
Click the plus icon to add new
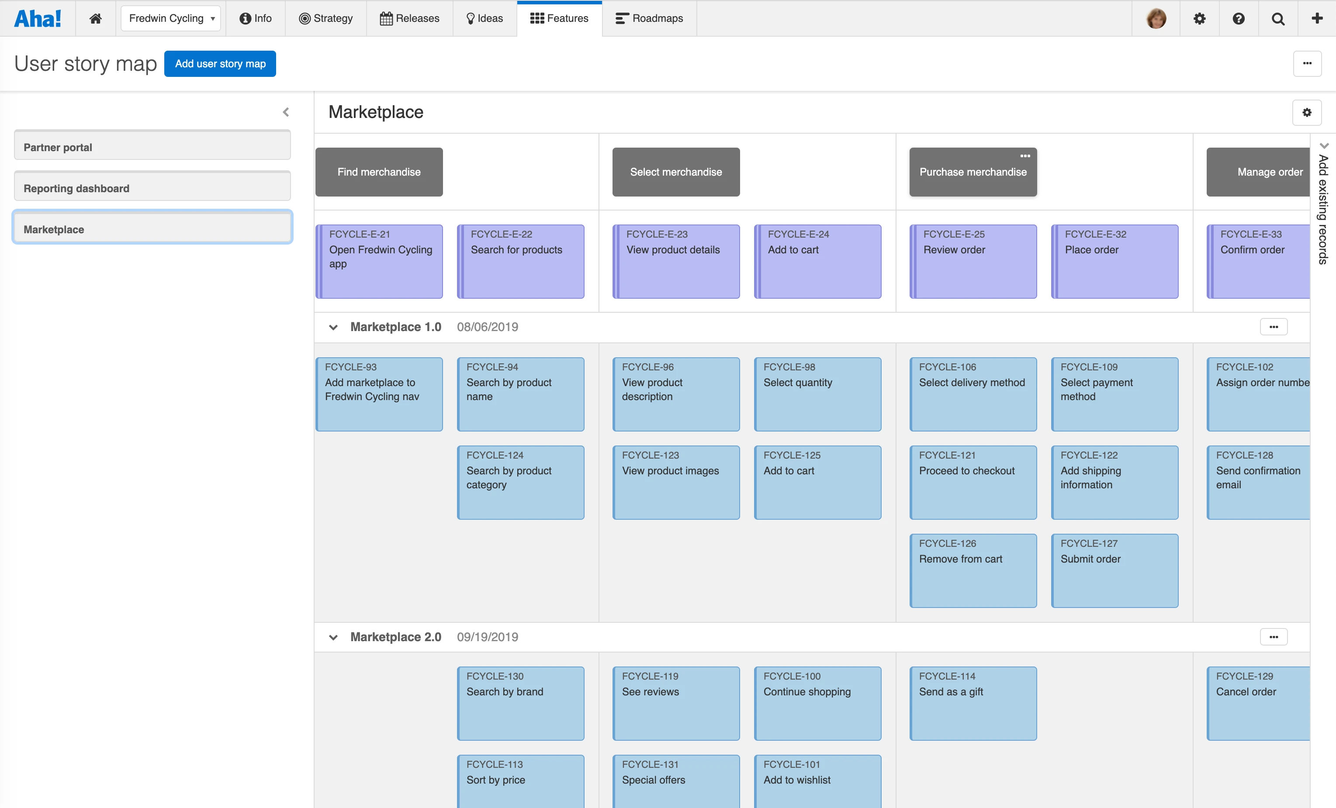click(x=1317, y=18)
